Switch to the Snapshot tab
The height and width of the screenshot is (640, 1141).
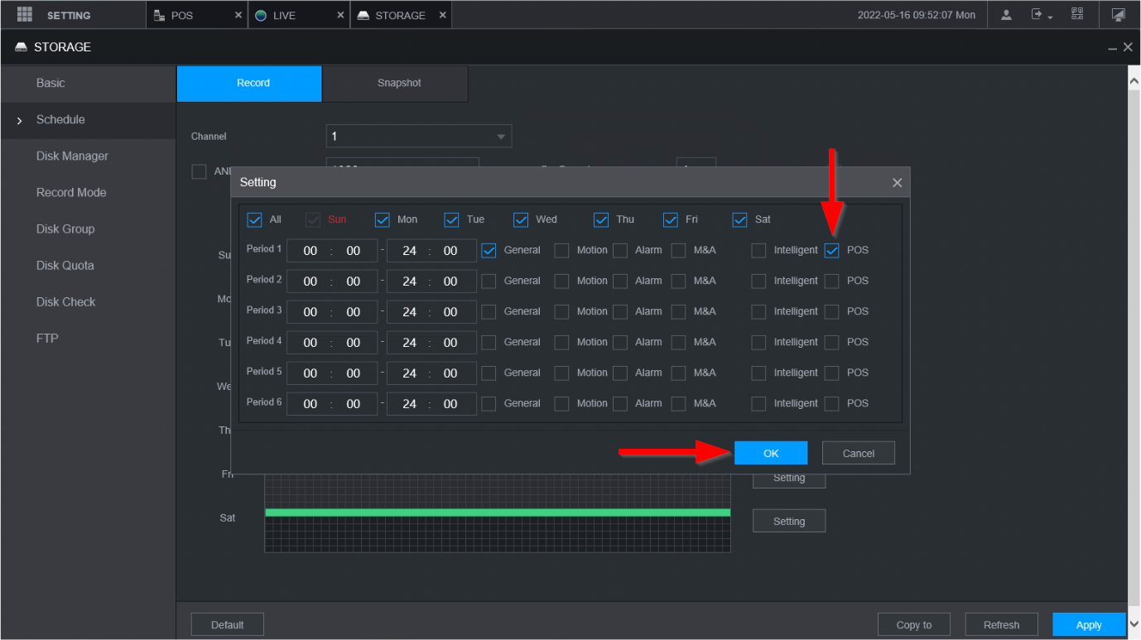(x=398, y=83)
